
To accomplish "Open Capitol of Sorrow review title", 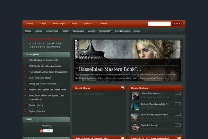I will tap(149, 125).
